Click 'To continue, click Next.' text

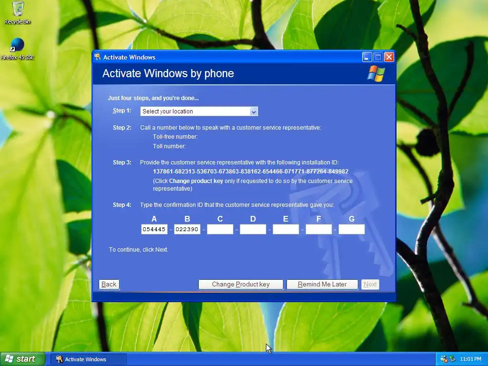[x=139, y=250]
